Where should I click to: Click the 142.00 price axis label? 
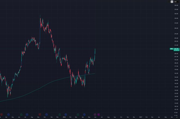click(x=176, y=83)
